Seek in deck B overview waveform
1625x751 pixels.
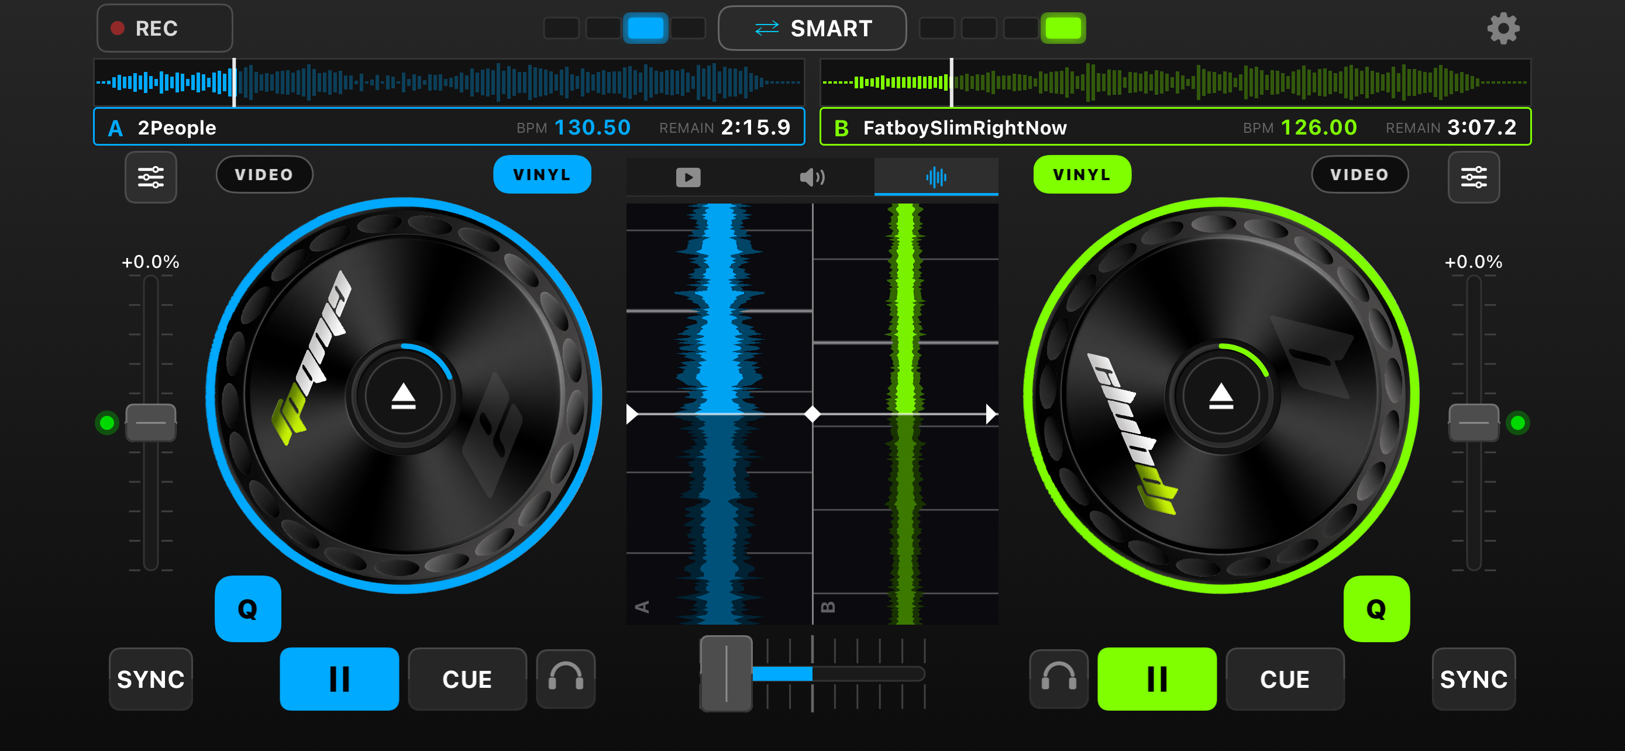point(1175,82)
